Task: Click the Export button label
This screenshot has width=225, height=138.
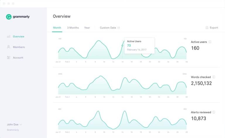Action: click(x=214, y=28)
